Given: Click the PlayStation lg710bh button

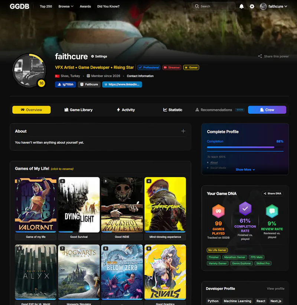Looking at the screenshot, I should click(65, 84).
